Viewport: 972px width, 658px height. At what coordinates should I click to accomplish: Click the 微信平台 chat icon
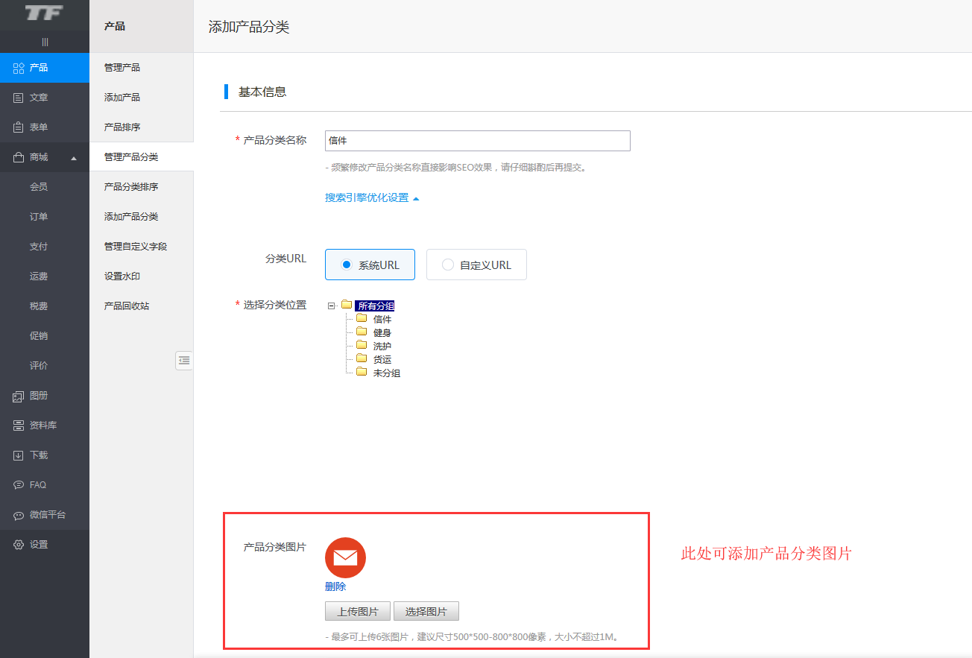pos(19,515)
